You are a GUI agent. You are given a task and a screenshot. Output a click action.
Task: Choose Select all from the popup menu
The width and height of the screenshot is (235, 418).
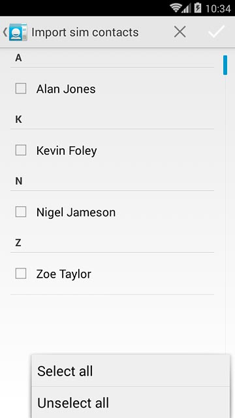131,370
